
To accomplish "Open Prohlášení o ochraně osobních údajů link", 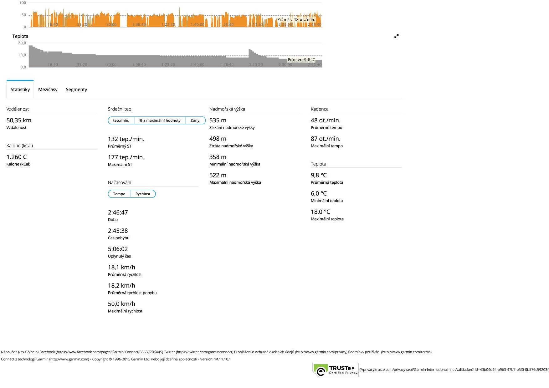I will click(x=290, y=352).
